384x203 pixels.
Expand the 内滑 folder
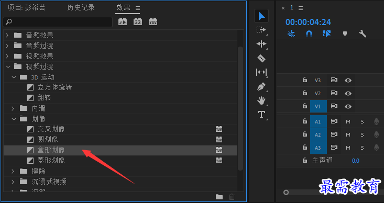(x=13, y=108)
